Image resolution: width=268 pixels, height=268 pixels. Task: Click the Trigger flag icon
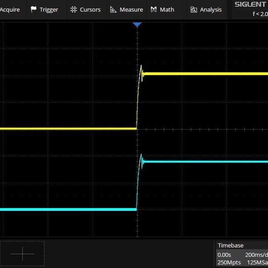(33, 9)
